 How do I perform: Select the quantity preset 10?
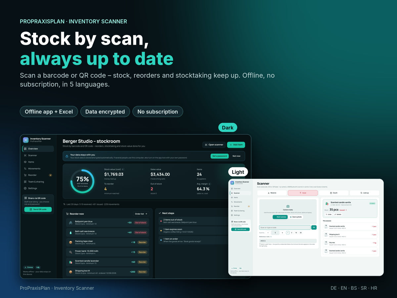(296, 233)
